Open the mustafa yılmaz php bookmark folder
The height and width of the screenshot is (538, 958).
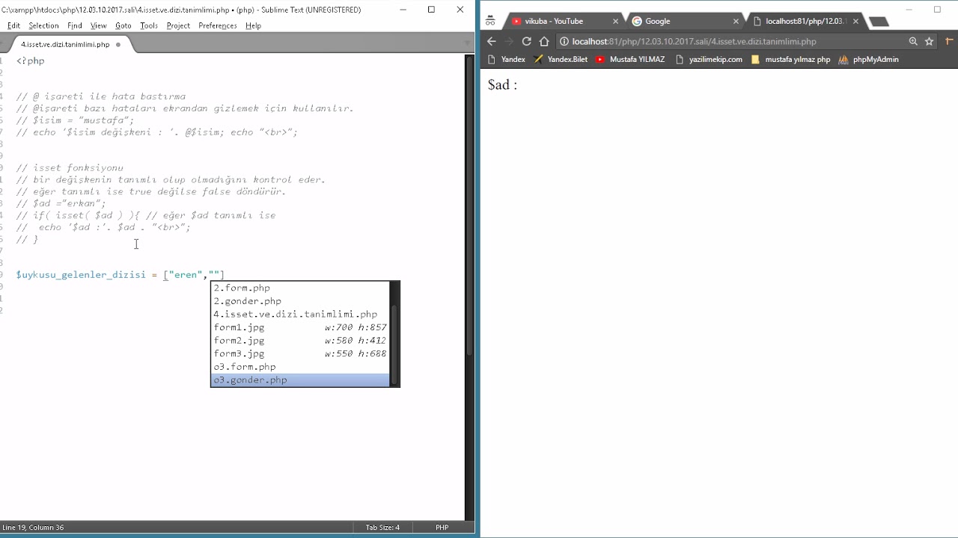coord(790,59)
